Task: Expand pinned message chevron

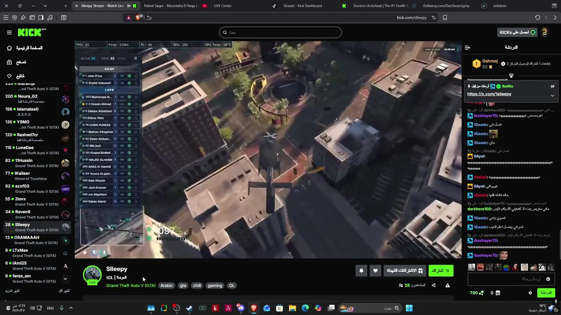Action: pos(552,95)
